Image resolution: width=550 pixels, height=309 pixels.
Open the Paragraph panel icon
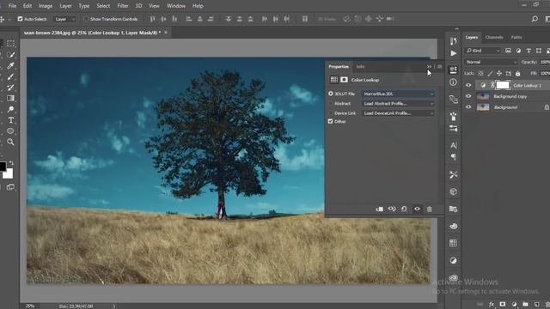pyautogui.click(x=453, y=157)
